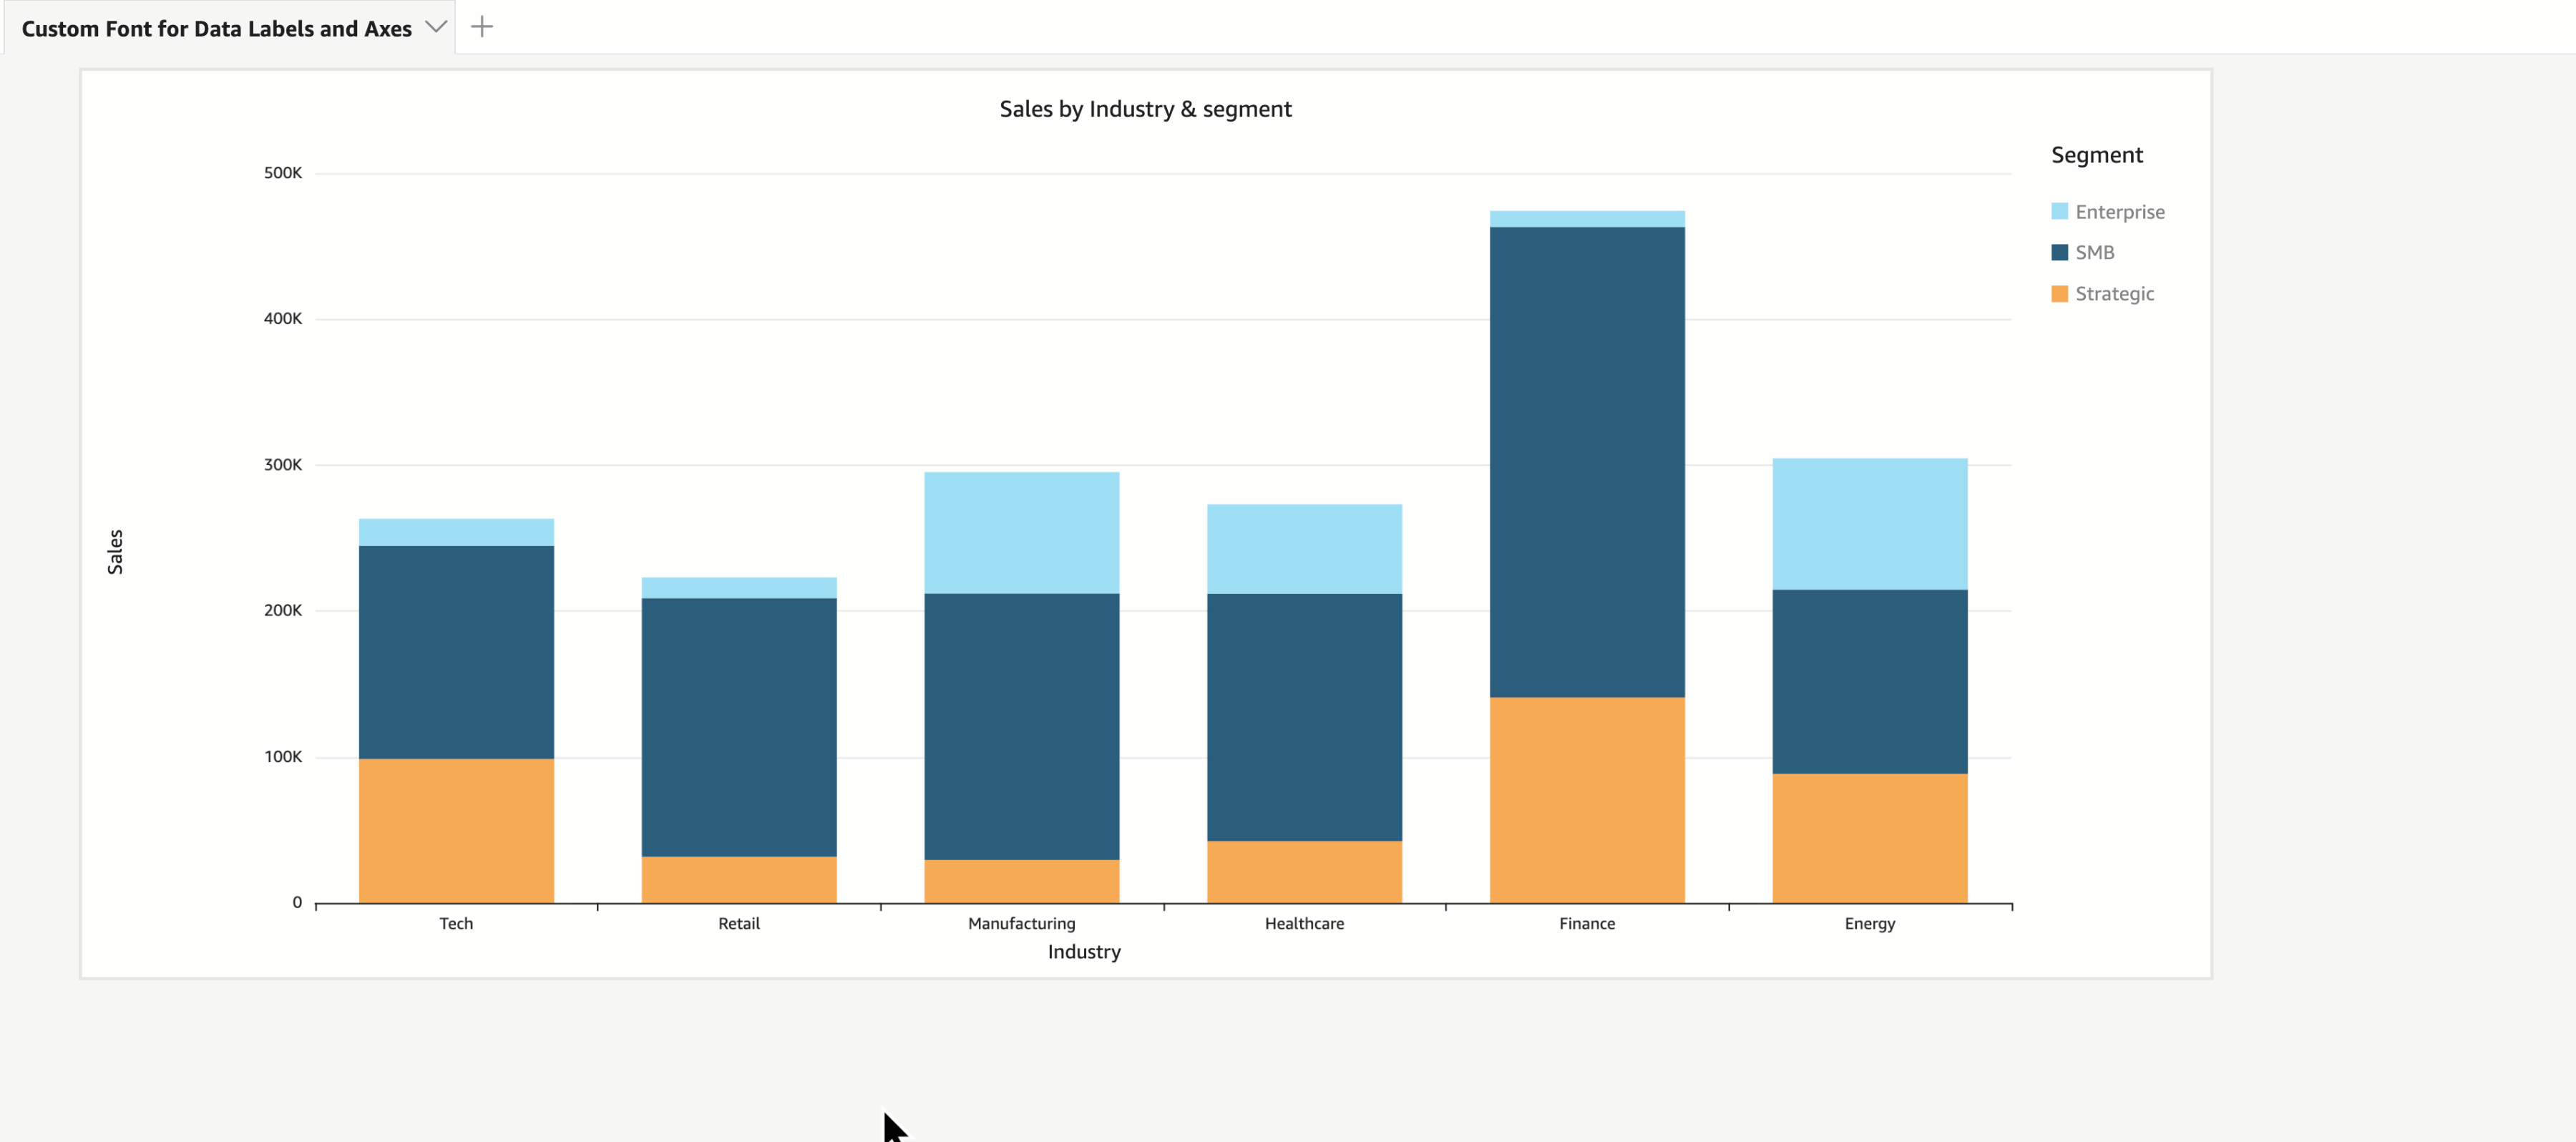
Task: Select the chart title text
Action: (x=1145, y=109)
